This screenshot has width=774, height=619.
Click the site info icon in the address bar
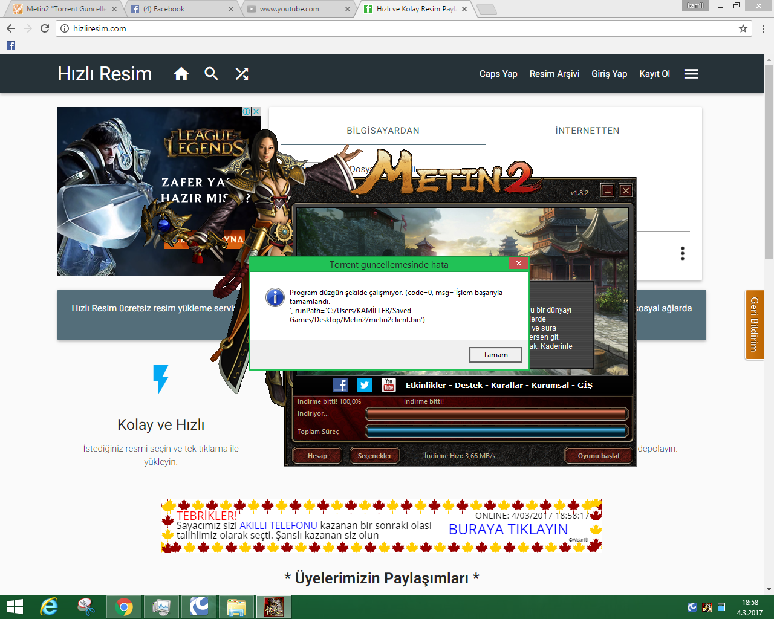point(65,28)
